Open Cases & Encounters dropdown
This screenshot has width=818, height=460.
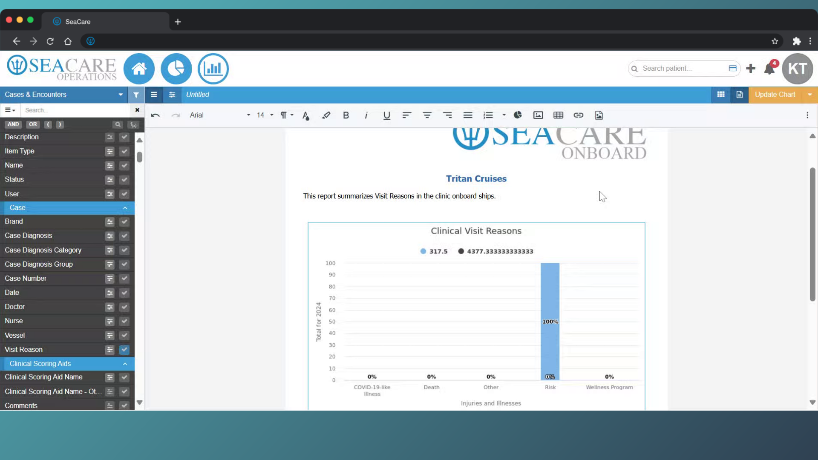[x=63, y=95]
